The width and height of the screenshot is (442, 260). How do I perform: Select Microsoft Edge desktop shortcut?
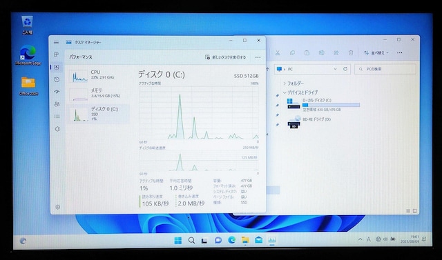28,55
